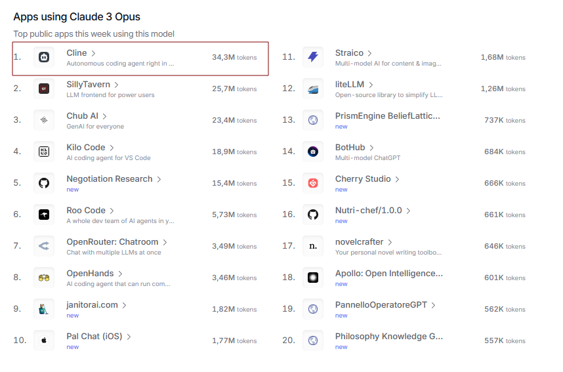Image resolution: width=563 pixels, height=372 pixels.
Task: Click the '1,68M tokens' value
Action: 503,58
